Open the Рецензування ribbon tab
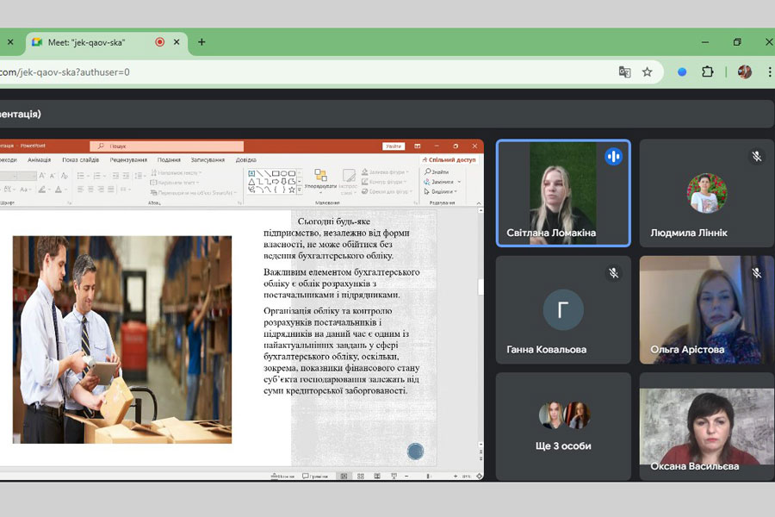775x517 pixels. click(128, 159)
